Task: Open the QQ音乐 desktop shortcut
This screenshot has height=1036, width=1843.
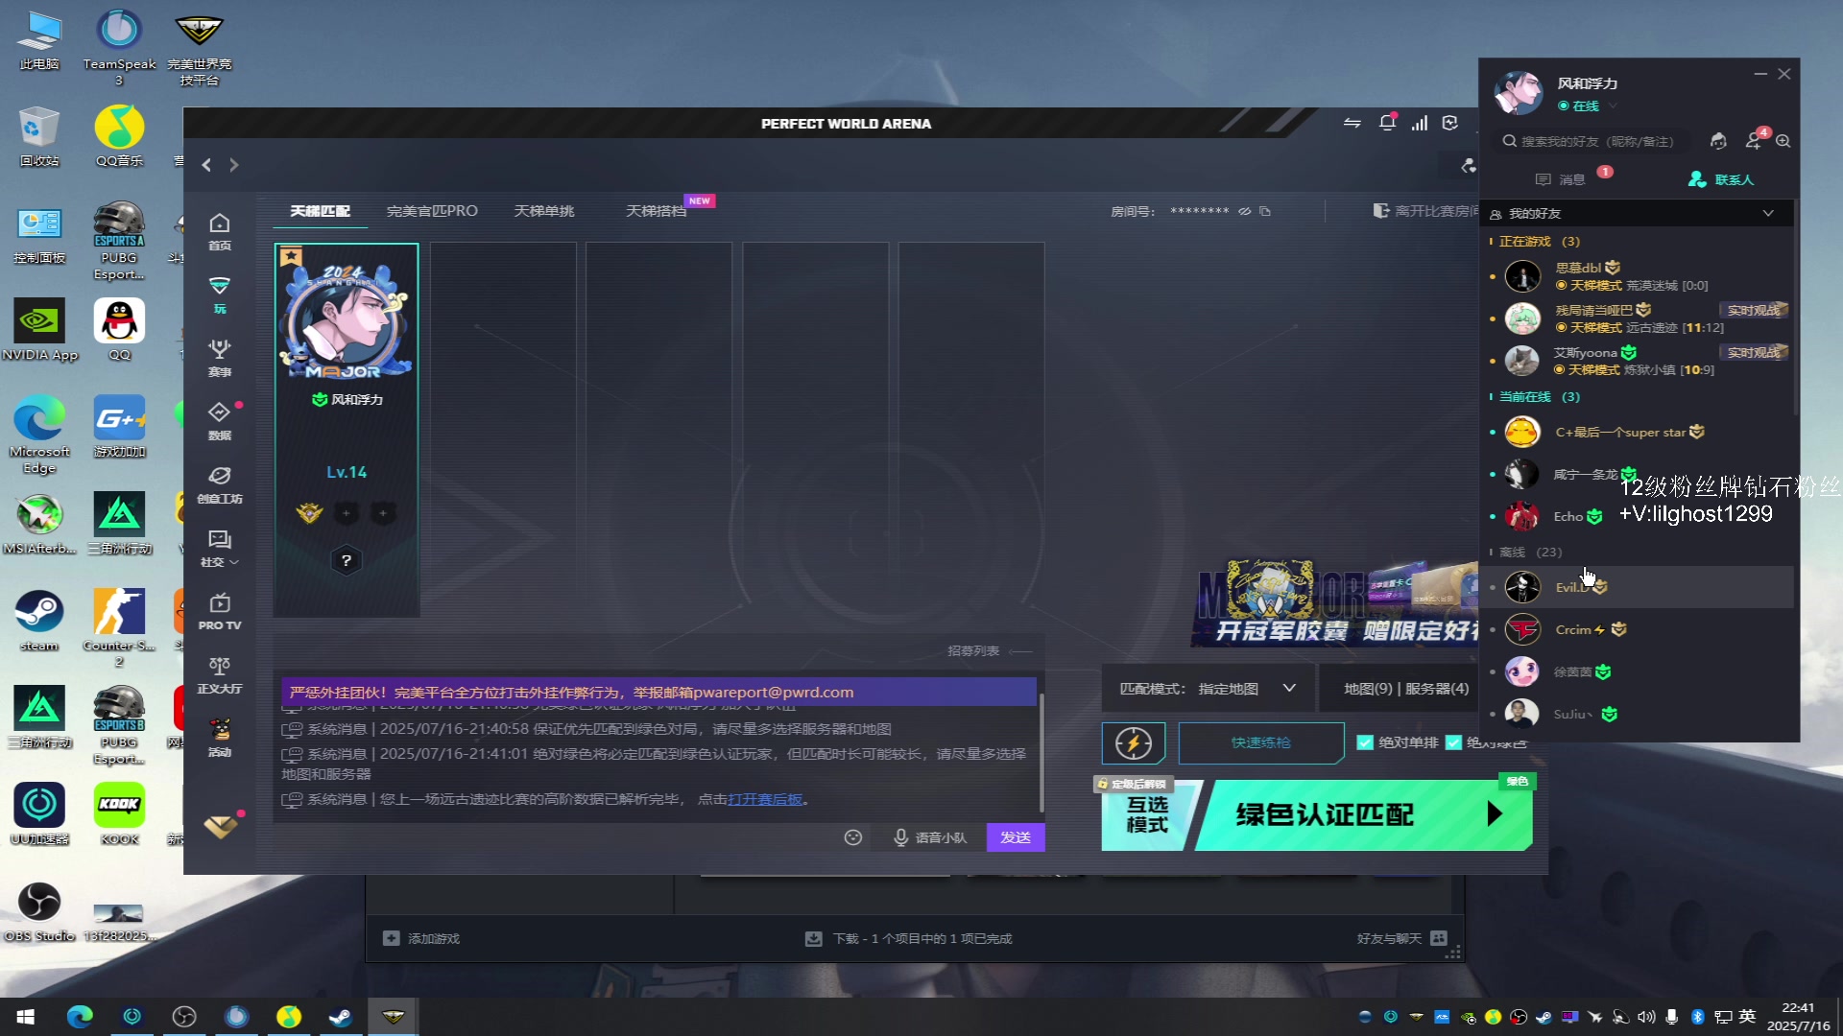Action: (x=119, y=136)
